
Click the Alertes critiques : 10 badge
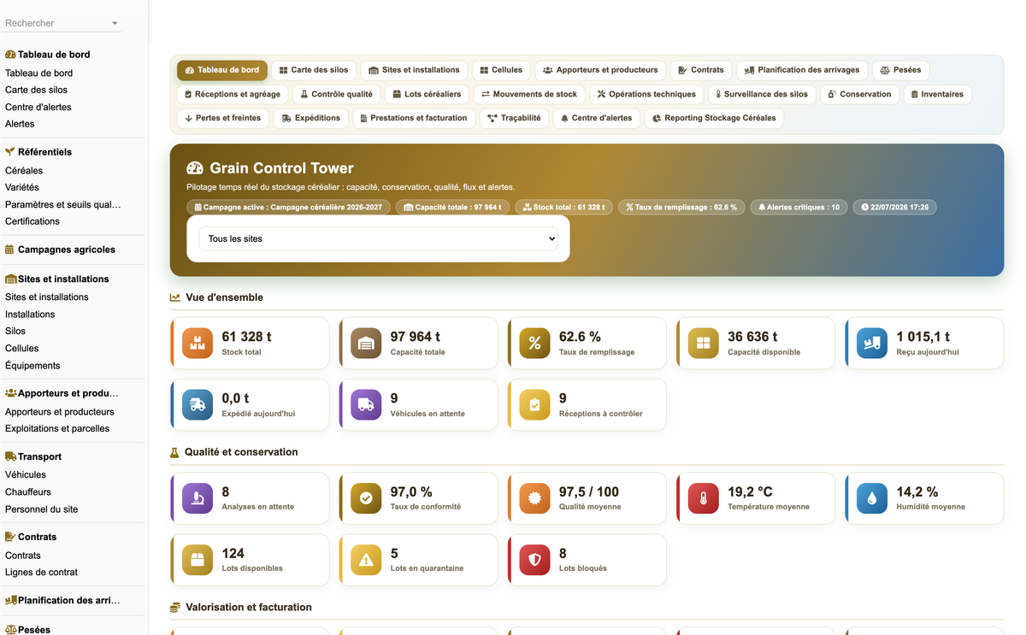(x=799, y=207)
